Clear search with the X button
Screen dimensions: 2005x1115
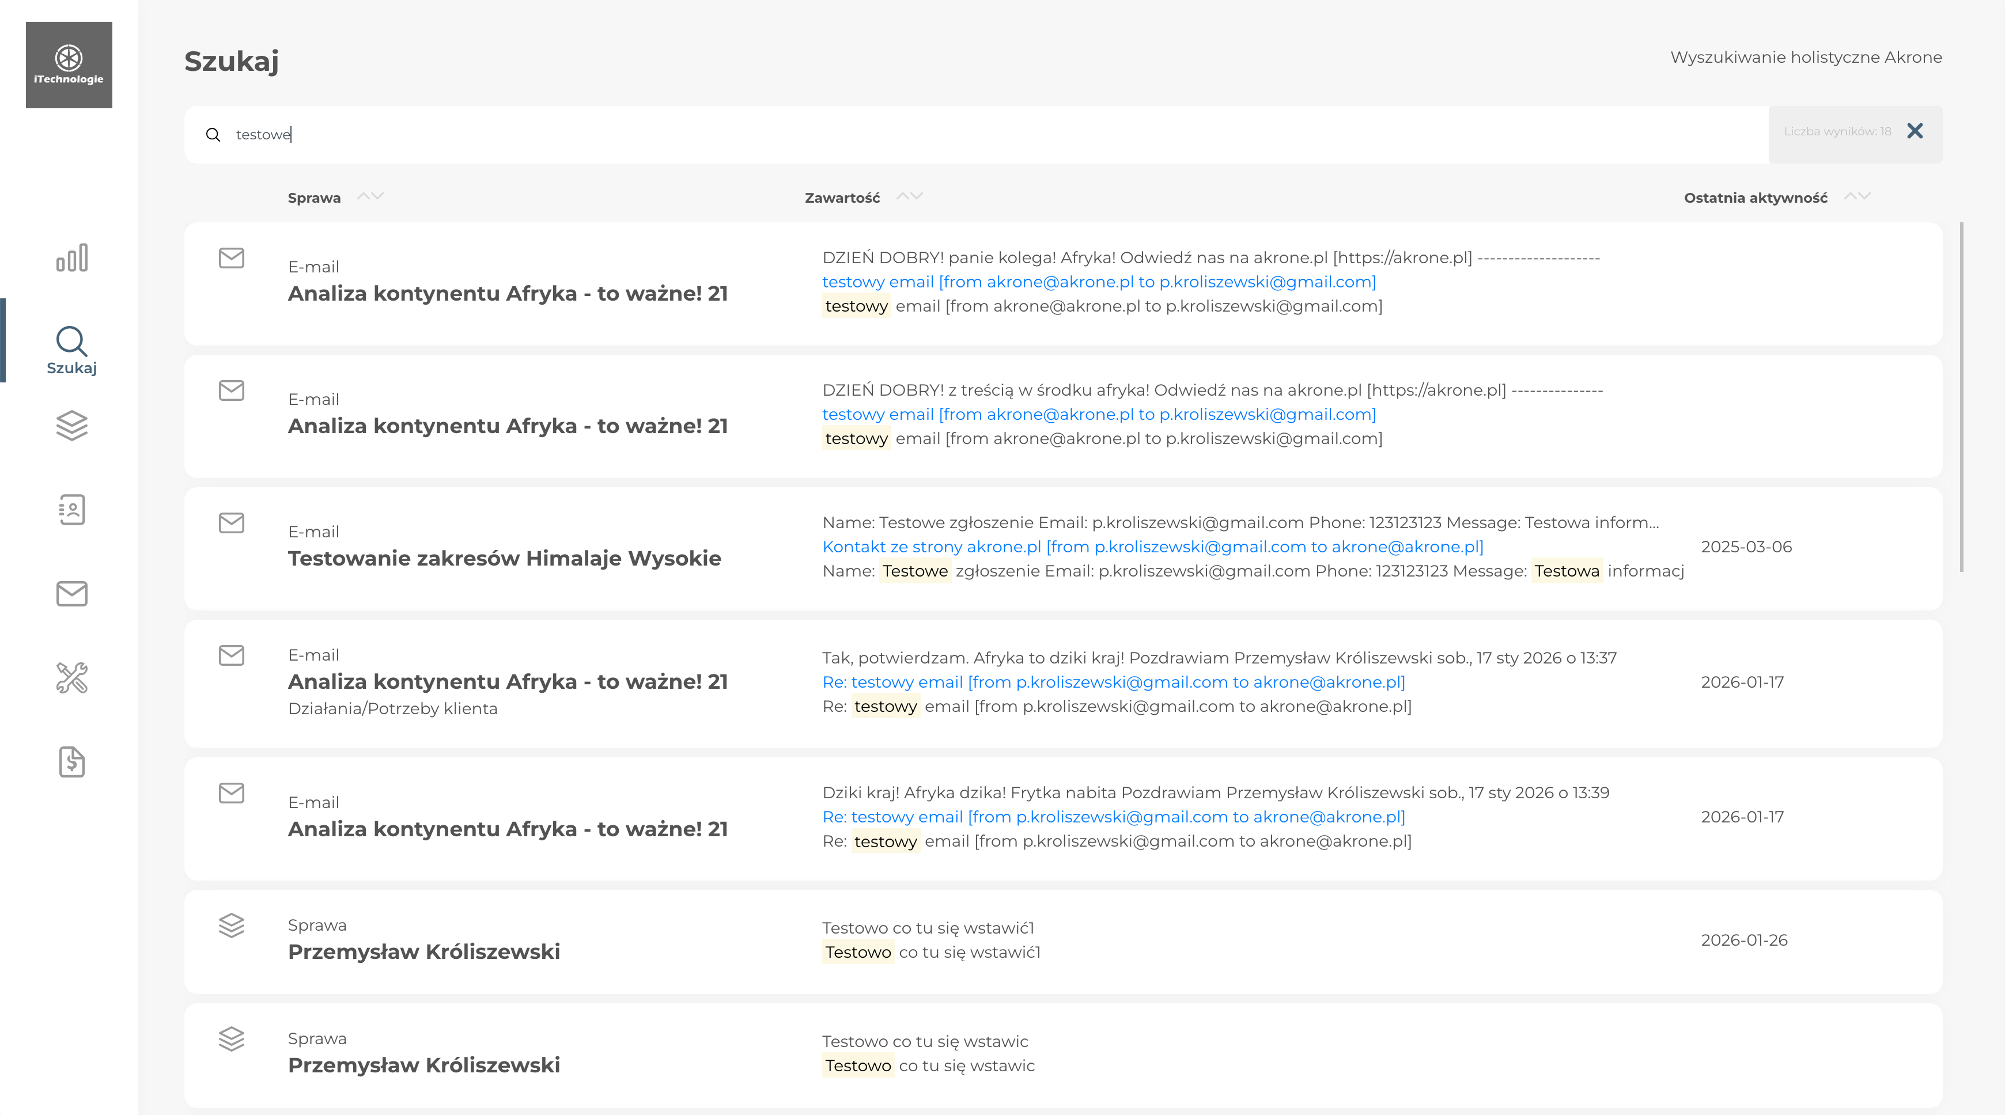1915,131
